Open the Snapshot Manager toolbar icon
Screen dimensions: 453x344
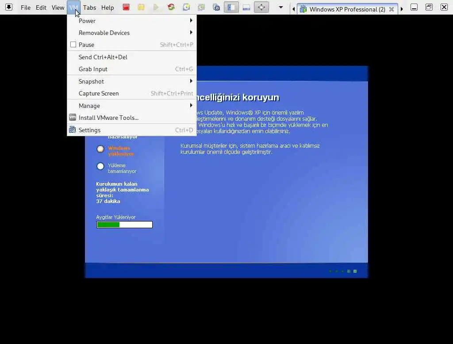216,7
